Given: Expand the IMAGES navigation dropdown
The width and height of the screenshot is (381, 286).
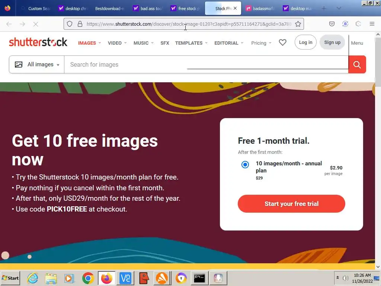Looking at the screenshot, I should [x=89, y=43].
